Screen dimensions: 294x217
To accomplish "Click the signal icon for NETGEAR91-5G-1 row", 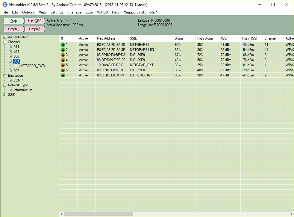I will tap(63, 50).
